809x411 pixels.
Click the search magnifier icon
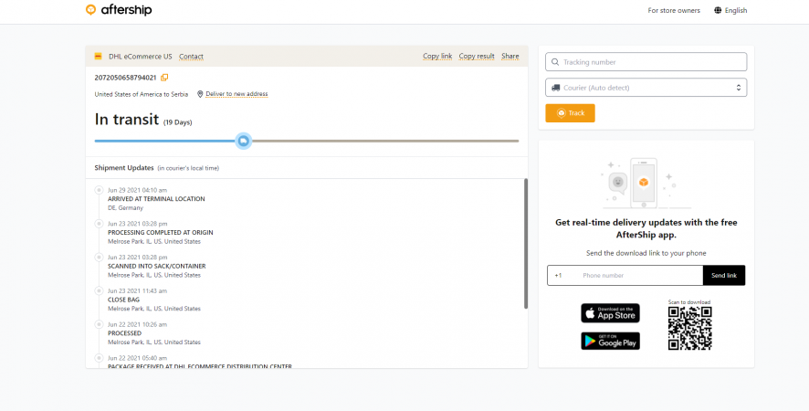pyautogui.click(x=555, y=62)
